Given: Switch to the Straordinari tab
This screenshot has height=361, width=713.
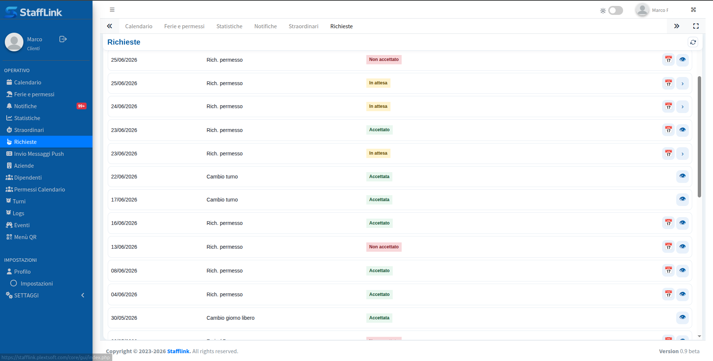Looking at the screenshot, I should [x=304, y=26].
